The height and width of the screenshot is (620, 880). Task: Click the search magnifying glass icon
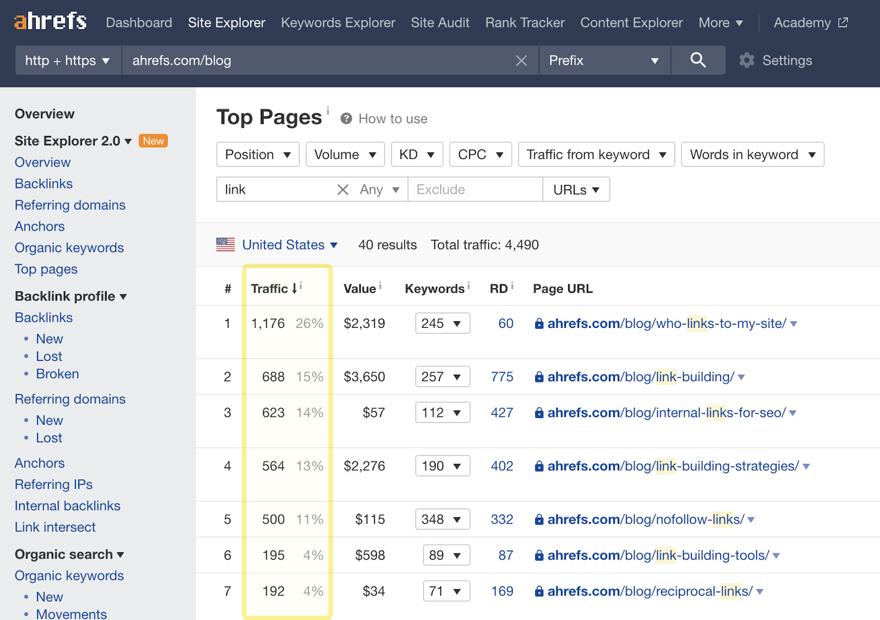coord(698,61)
